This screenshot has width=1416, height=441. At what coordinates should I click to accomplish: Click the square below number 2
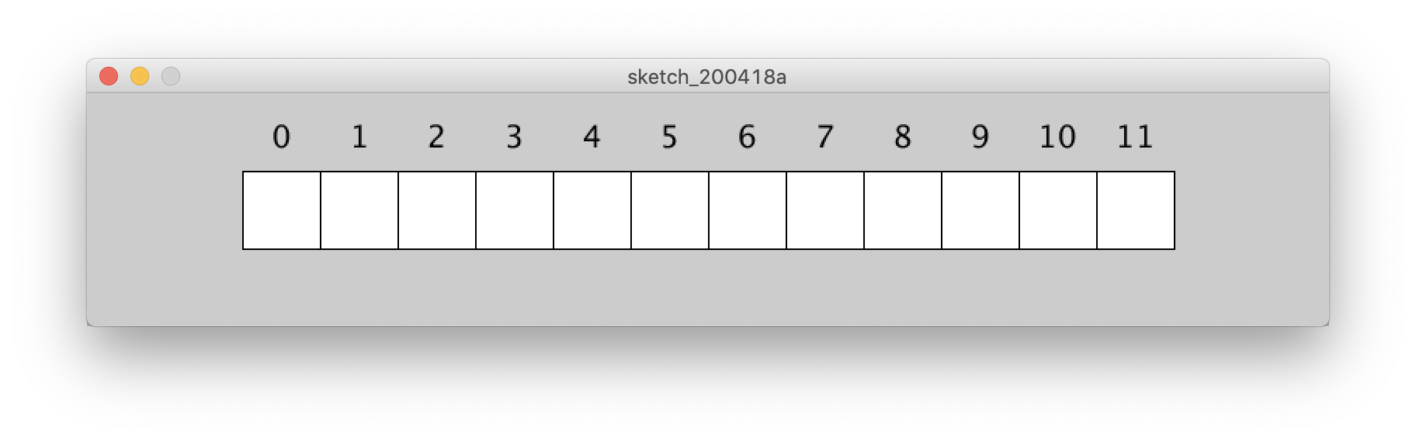pyautogui.click(x=437, y=210)
